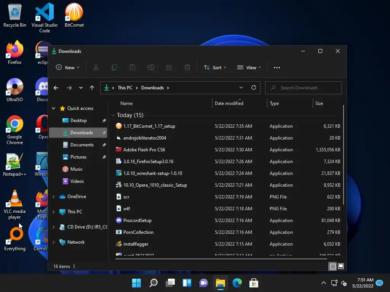Image resolution: width=390 pixels, height=292 pixels.
Task: Select Documents in Quick access
Action: [78, 145]
